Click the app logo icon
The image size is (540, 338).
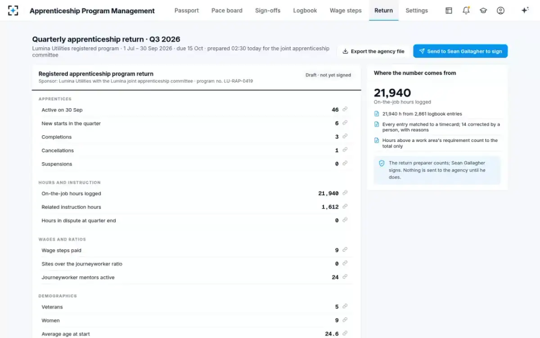pyautogui.click(x=13, y=10)
